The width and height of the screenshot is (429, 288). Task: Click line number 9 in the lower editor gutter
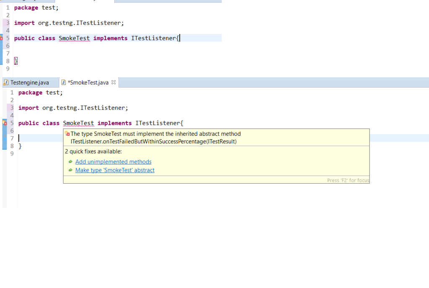(x=12, y=153)
